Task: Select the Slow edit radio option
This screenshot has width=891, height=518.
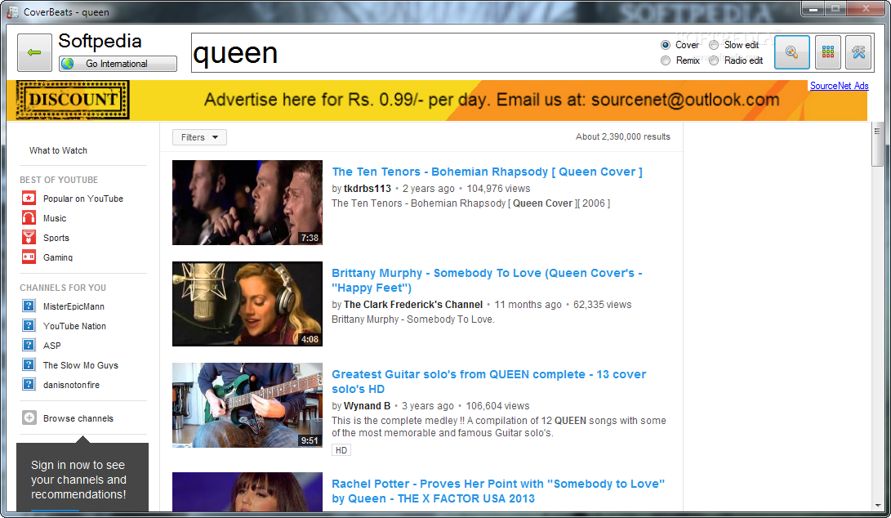Action: [714, 45]
